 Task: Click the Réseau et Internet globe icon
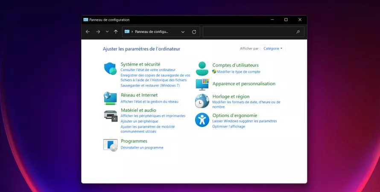(x=110, y=98)
